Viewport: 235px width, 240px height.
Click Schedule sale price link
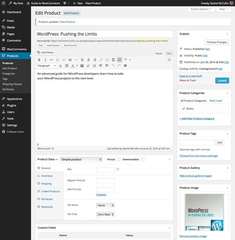click(x=101, y=195)
